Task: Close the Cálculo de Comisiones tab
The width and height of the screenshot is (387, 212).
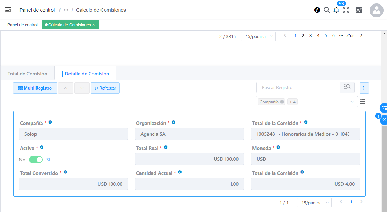Action: coord(94,25)
